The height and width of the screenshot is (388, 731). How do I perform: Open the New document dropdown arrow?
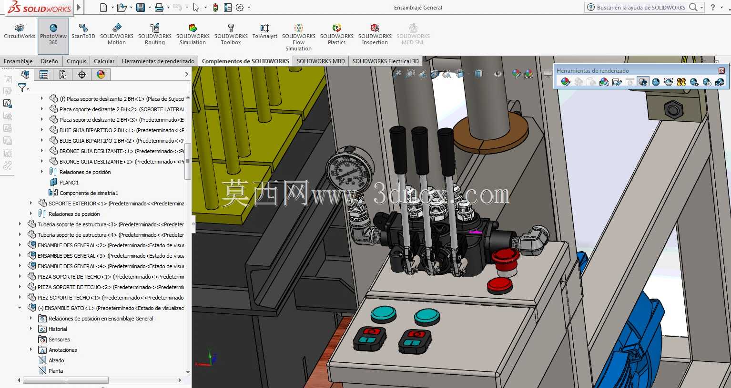(112, 8)
